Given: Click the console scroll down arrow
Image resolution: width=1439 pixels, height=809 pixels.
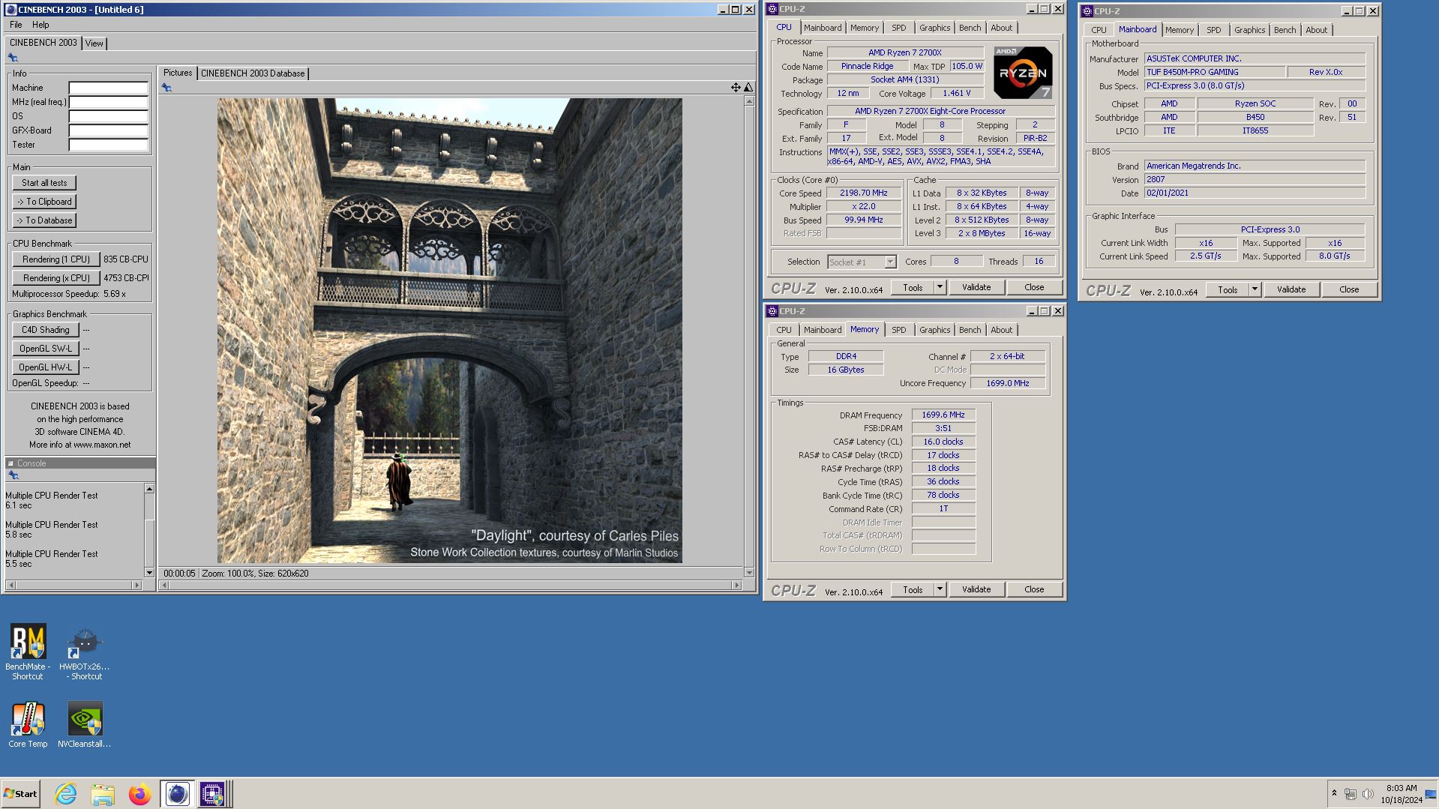Looking at the screenshot, I should [149, 573].
